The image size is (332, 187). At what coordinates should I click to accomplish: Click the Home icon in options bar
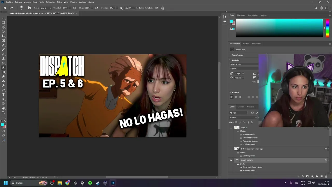[5, 8]
